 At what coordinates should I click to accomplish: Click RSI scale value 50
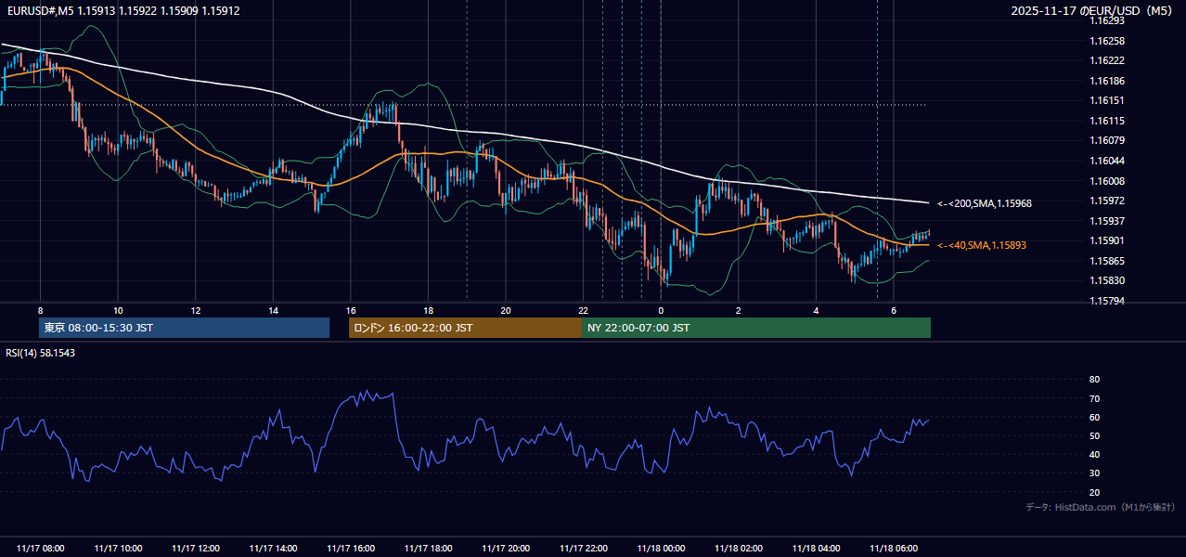tap(1094, 435)
